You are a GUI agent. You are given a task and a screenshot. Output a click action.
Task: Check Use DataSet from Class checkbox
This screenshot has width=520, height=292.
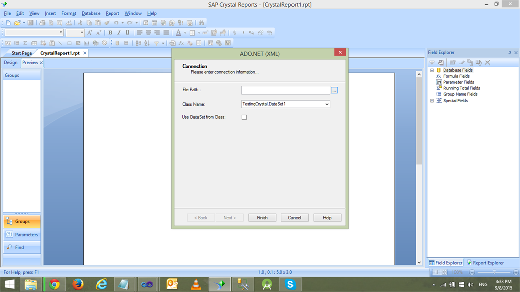244,117
